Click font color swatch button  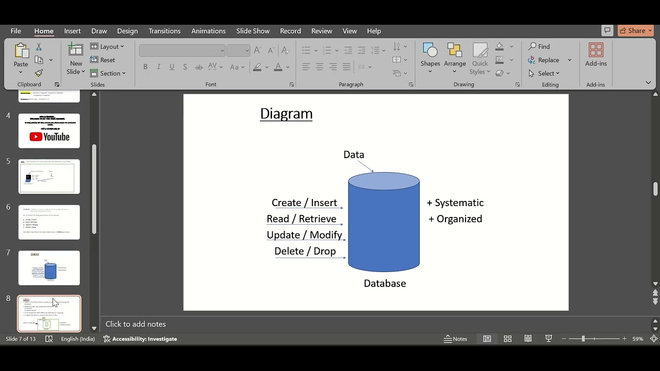(x=278, y=67)
